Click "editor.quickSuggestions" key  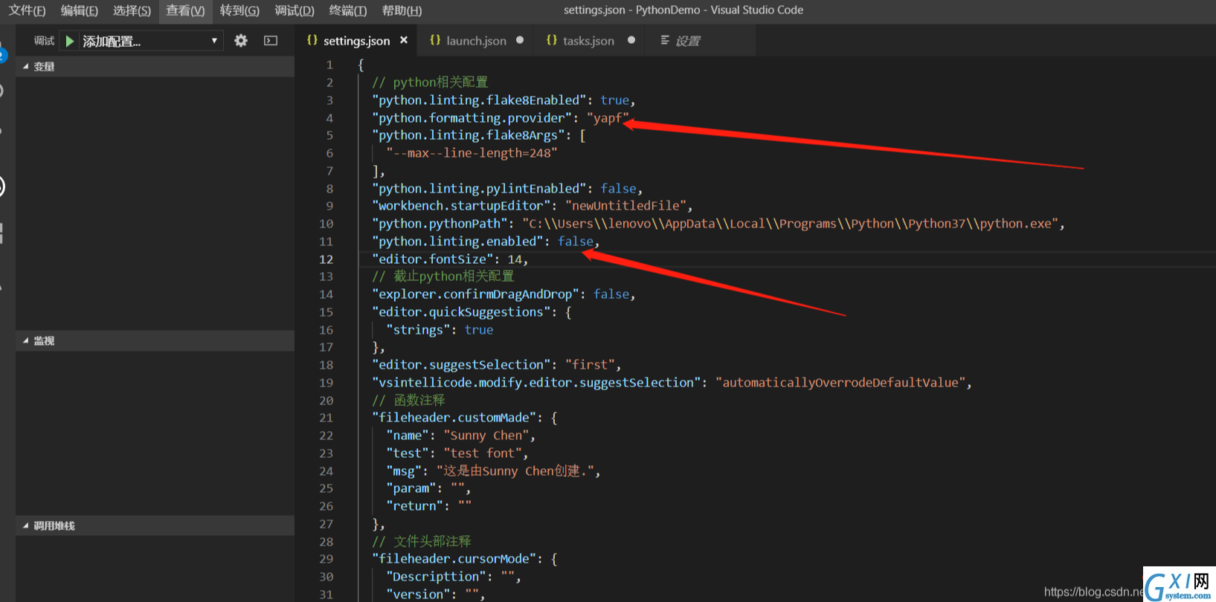tap(461, 312)
